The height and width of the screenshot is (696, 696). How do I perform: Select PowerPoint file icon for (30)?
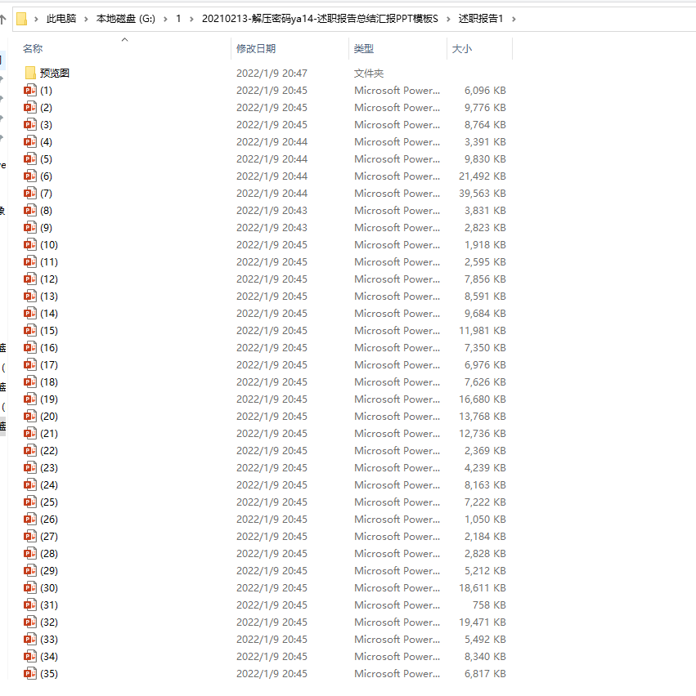30,587
